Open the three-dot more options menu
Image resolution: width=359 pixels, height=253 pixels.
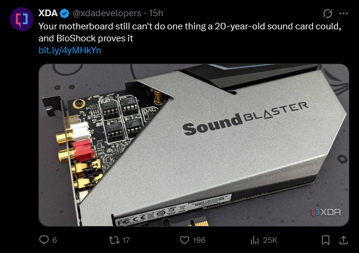coord(343,13)
